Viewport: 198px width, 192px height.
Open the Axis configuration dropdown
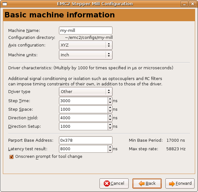pos(86,45)
